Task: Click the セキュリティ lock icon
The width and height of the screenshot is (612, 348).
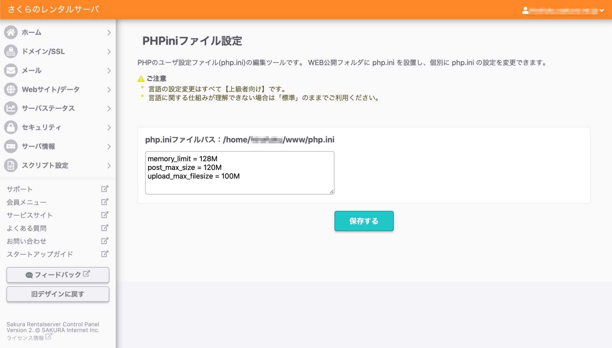Action: point(11,127)
